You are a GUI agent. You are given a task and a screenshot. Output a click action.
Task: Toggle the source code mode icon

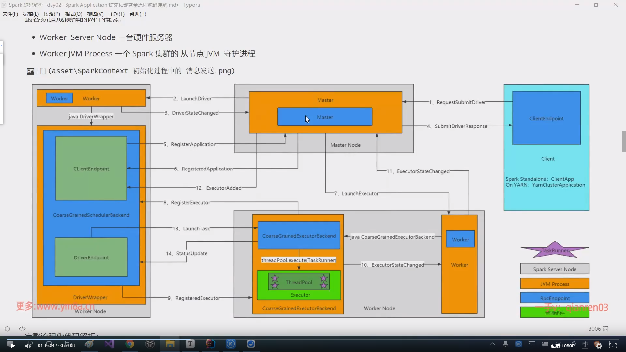click(x=22, y=329)
